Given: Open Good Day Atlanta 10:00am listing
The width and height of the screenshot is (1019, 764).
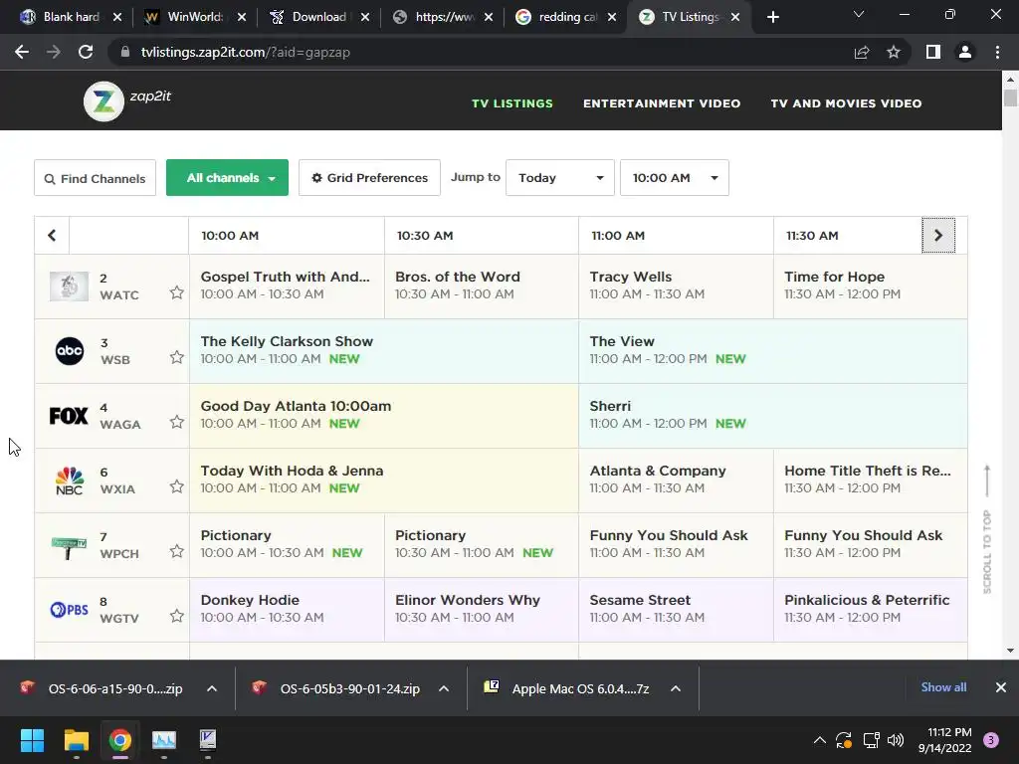Looking at the screenshot, I should [383, 416].
